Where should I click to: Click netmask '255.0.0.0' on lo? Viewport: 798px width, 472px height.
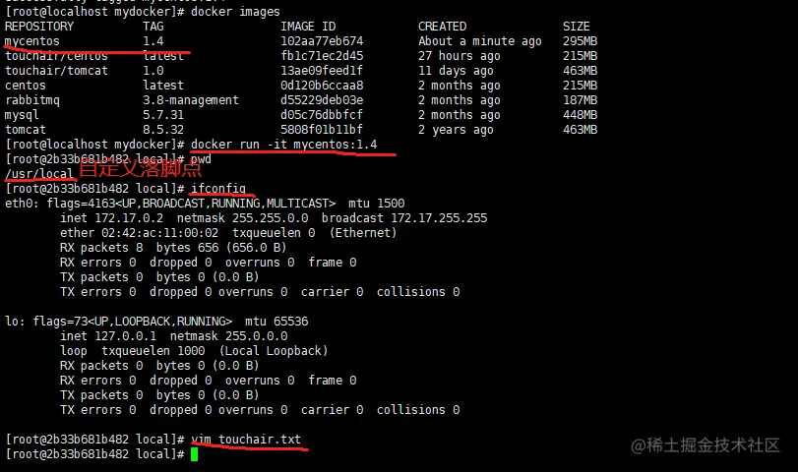[x=257, y=336]
